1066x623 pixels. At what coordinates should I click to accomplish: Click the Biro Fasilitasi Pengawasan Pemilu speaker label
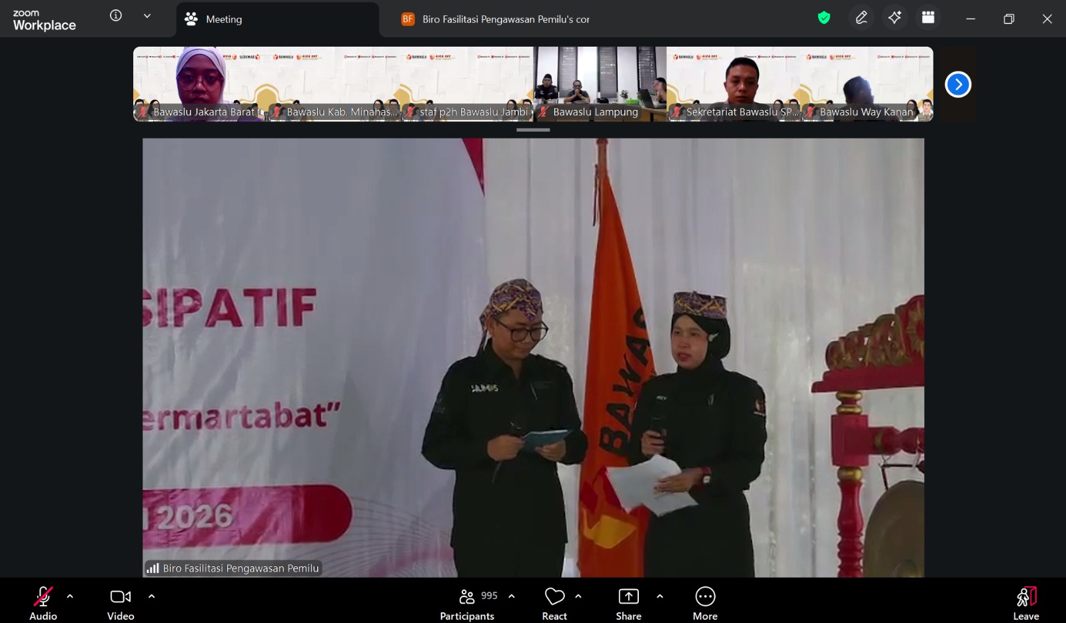(233, 568)
